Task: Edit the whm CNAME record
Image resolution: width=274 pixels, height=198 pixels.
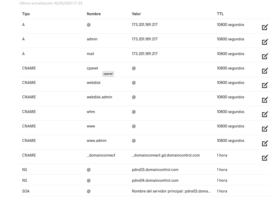Action: pyautogui.click(x=265, y=114)
